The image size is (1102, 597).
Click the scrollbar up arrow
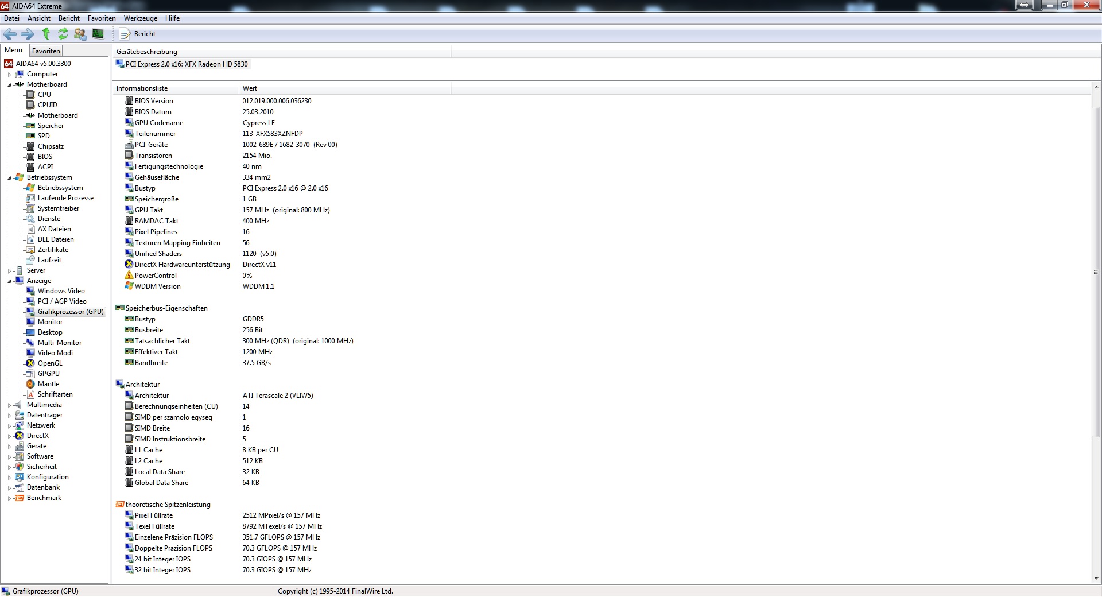click(x=1096, y=87)
